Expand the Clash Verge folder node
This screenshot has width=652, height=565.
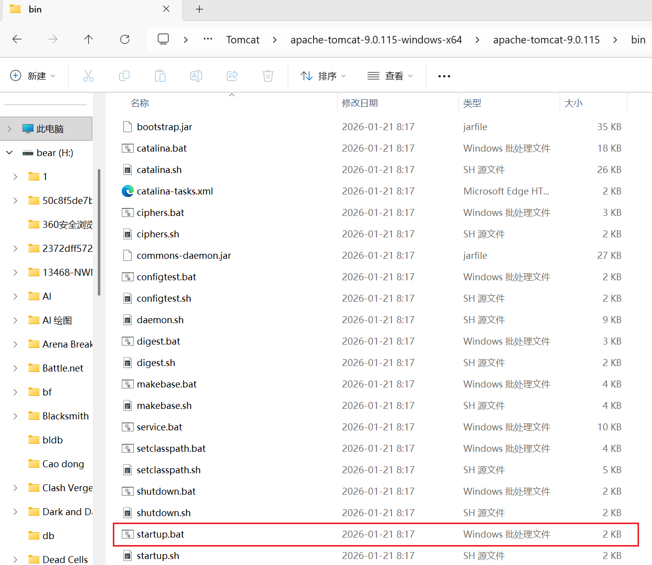click(x=15, y=488)
